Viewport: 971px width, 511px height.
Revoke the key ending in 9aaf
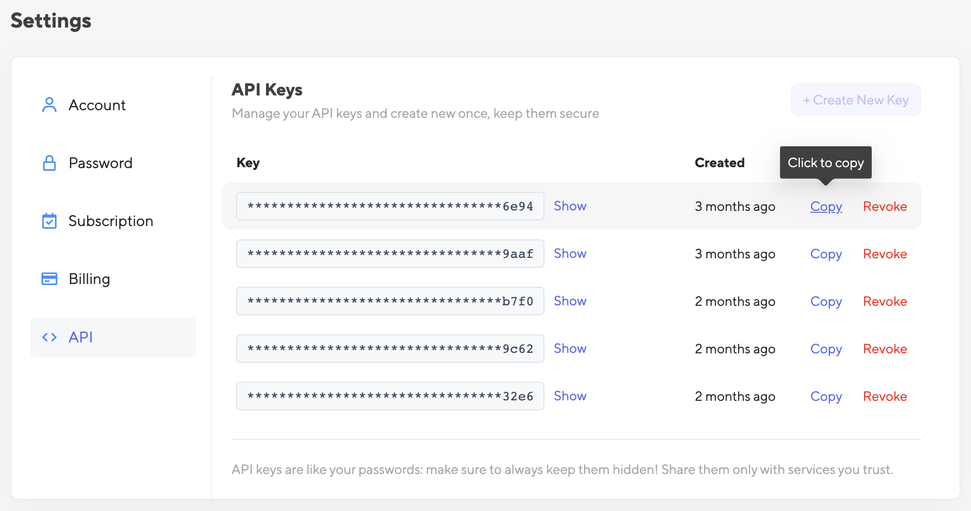pos(885,254)
